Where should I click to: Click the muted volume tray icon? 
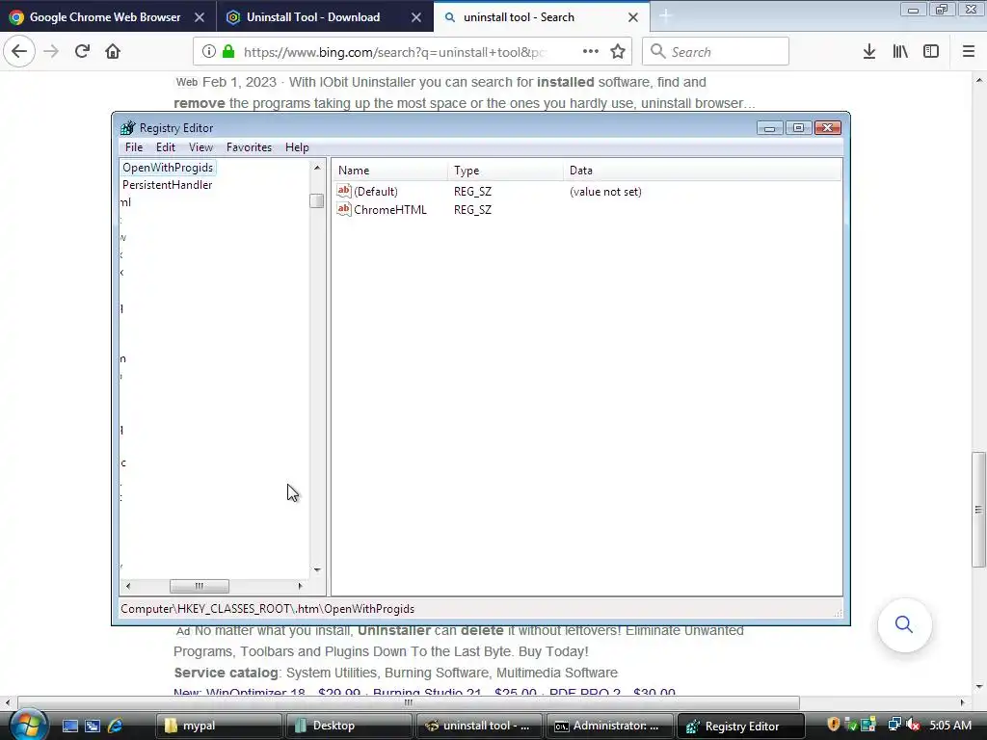pos(913,725)
